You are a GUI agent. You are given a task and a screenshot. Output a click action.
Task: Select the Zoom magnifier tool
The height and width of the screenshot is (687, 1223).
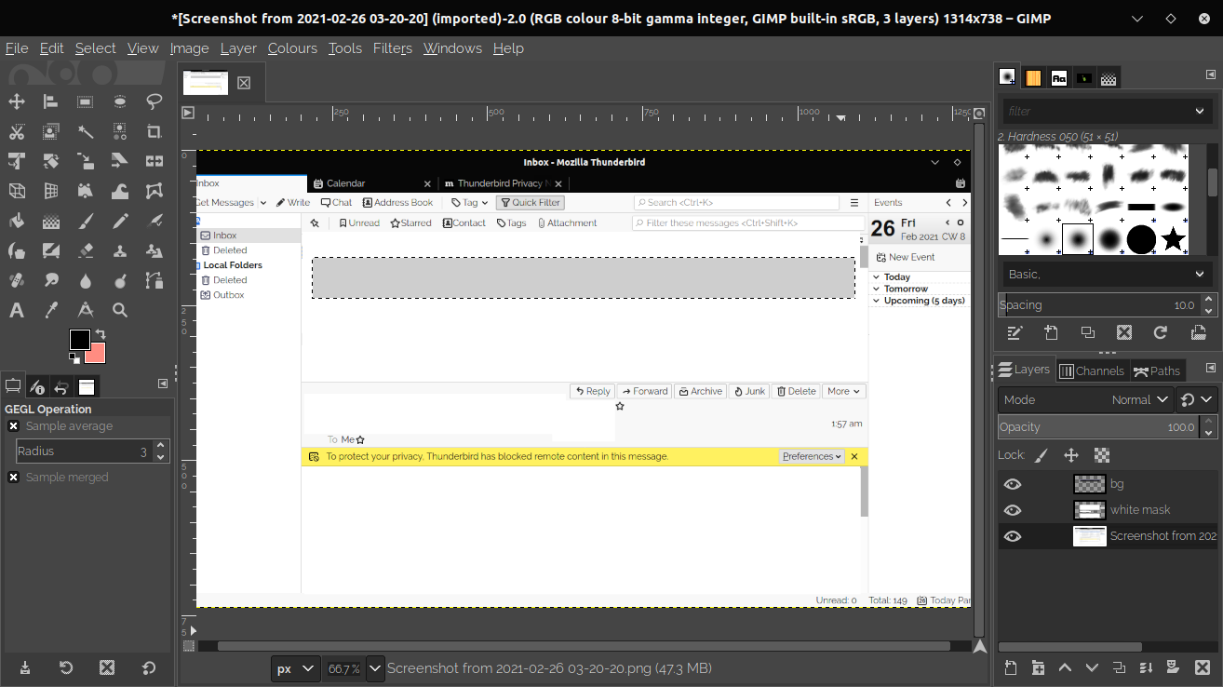tap(120, 310)
